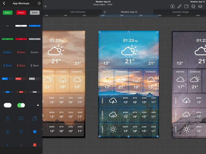Select the gray text Button mockup

[x=34, y=52]
